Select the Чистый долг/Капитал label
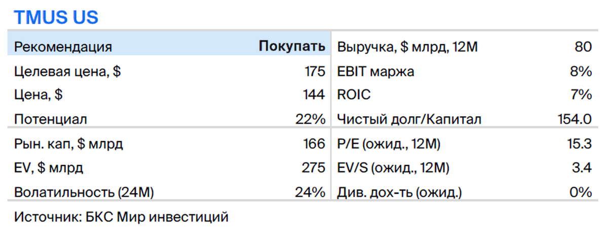 tap(409, 119)
